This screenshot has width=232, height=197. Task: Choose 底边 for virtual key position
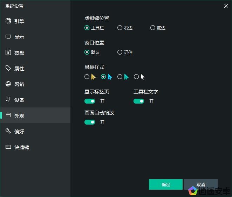click(153, 28)
